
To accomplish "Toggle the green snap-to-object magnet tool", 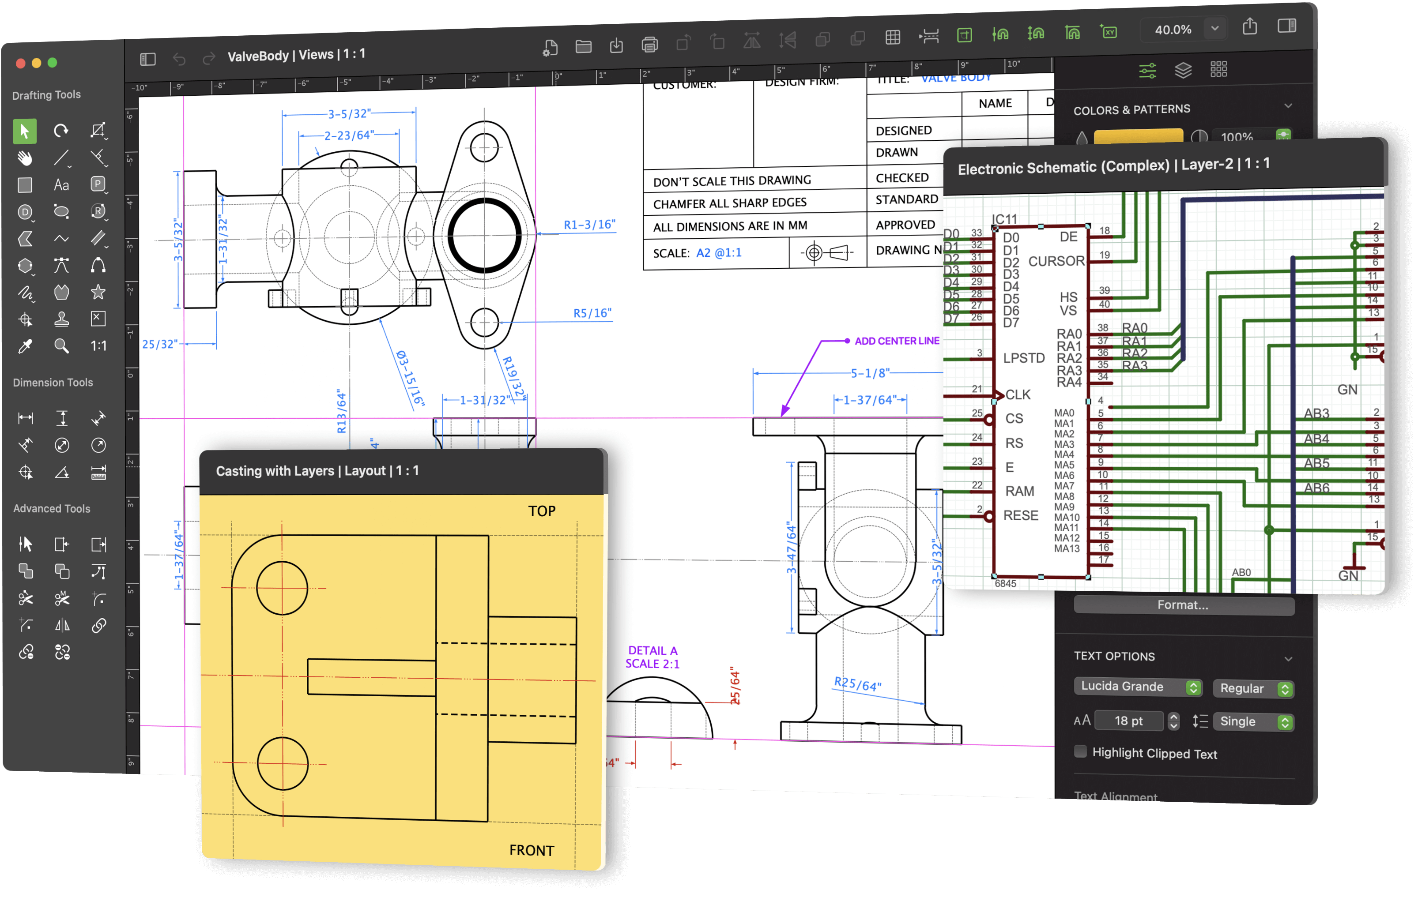I will click(x=1000, y=34).
